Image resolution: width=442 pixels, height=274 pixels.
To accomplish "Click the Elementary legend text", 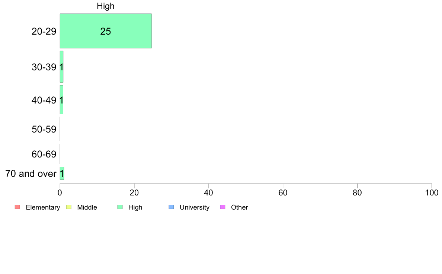I will tap(43, 207).
